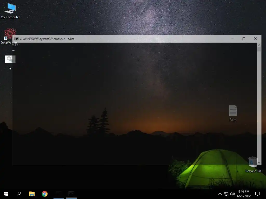
Task: Switch to the second cmd taskbar button
Action: (71, 194)
